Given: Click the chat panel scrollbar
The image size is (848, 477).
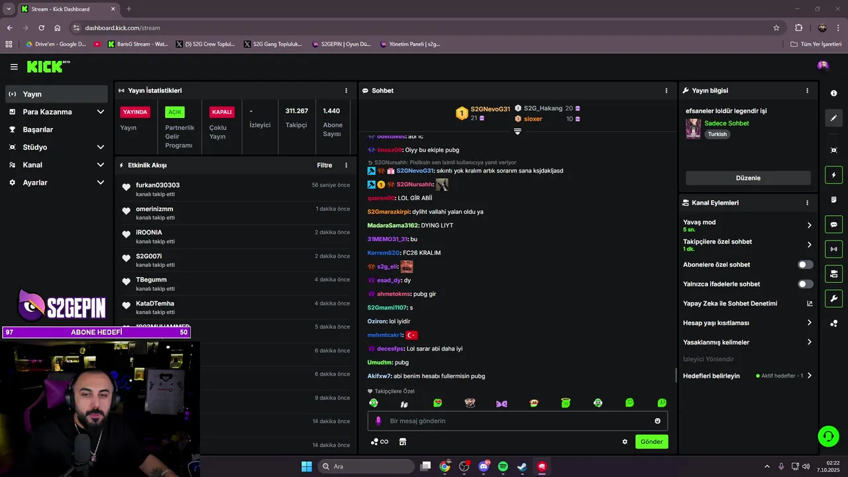Looking at the screenshot, I should (676, 376).
